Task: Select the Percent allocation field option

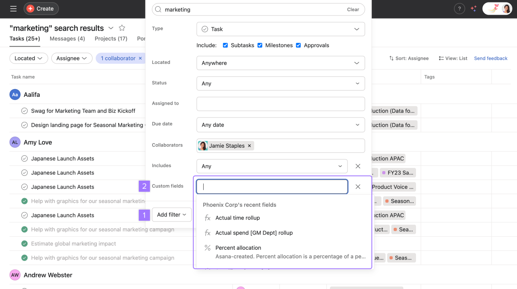Action: click(238, 248)
